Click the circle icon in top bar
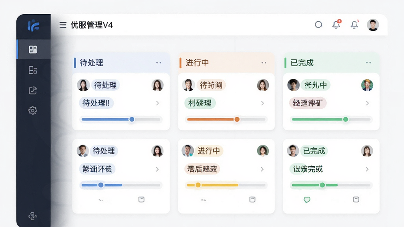Viewport: 404px width, 227px height. coord(318,25)
